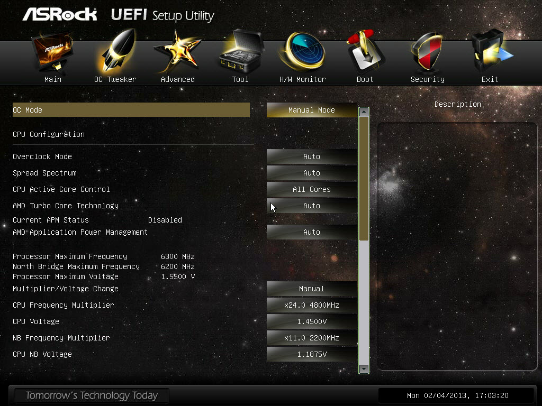
Task: Click the scroll up arrow button
Action: (364, 112)
